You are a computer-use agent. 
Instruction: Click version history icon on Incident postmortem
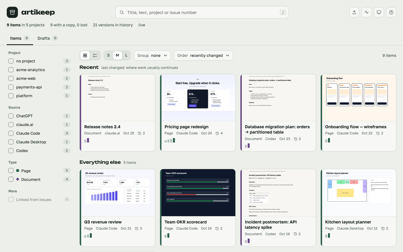pos(295,234)
